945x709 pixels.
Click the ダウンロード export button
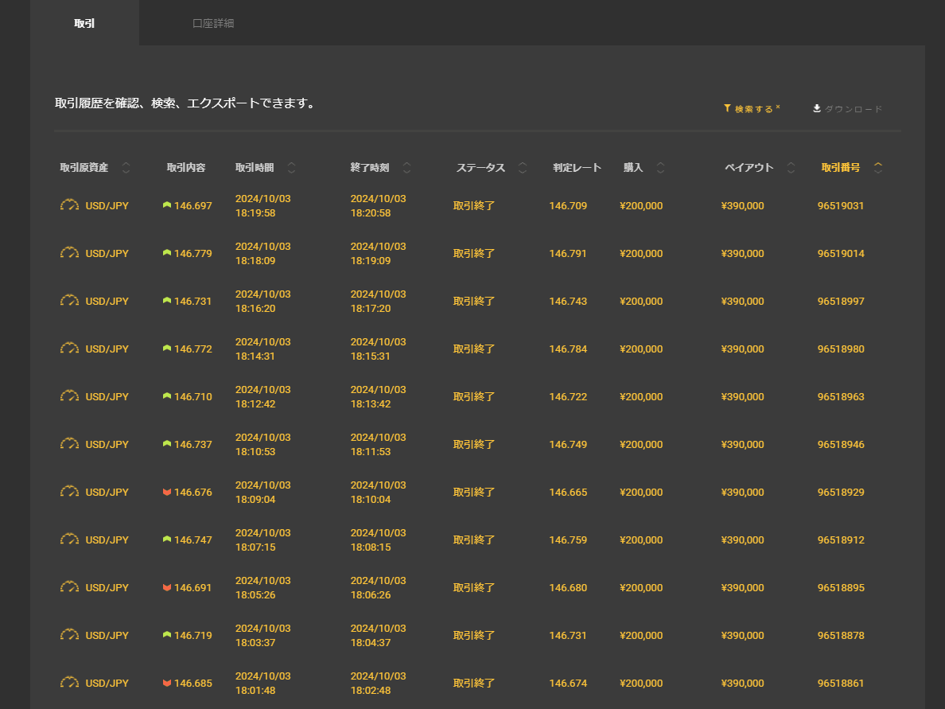tap(853, 109)
